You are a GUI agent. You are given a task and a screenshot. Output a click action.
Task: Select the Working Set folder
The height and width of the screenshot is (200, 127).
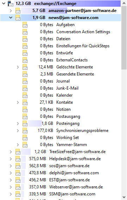pyautogui.click(x=68, y=138)
